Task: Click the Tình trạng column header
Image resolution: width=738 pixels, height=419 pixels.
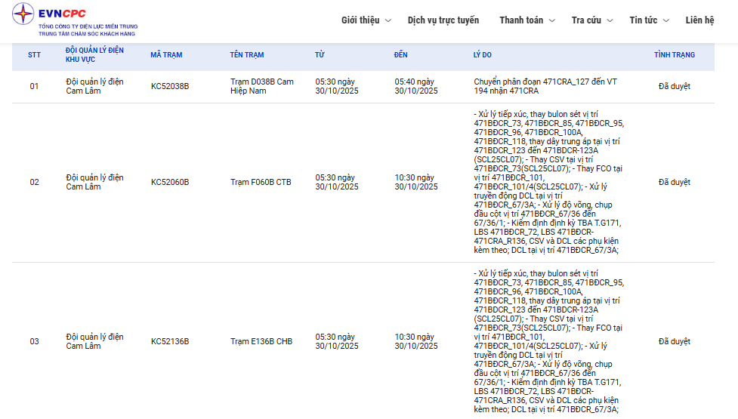Action: click(675, 55)
